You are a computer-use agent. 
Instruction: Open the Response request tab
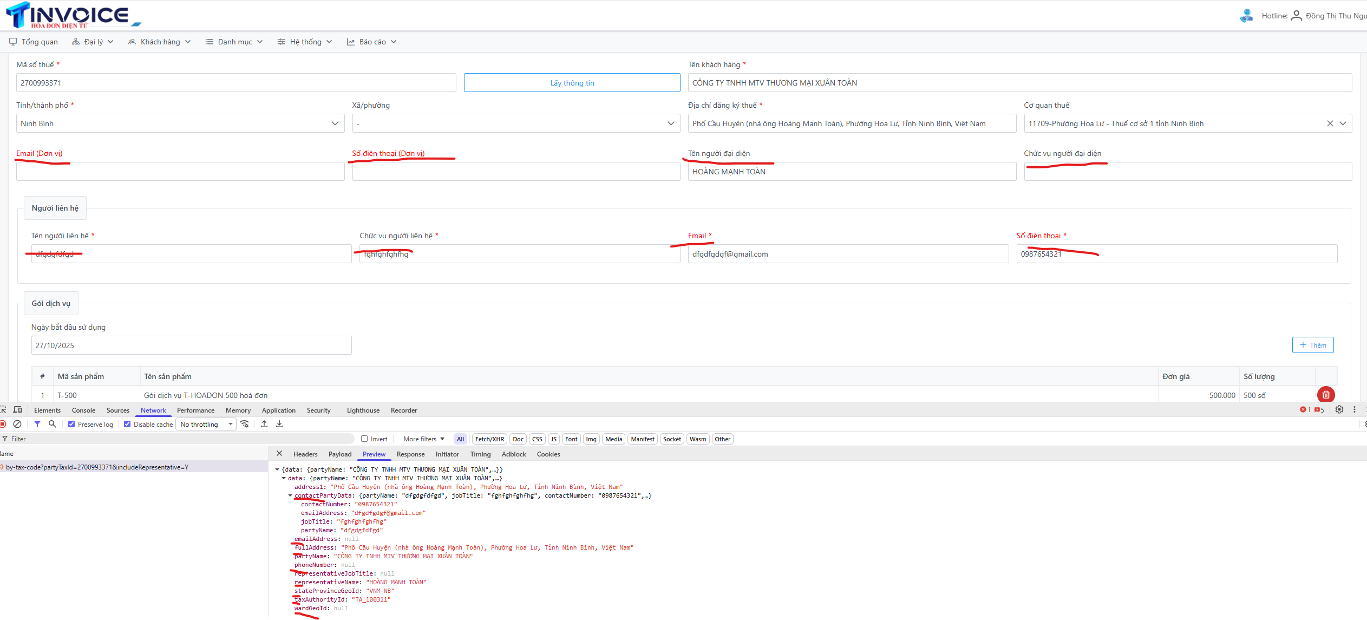click(x=410, y=454)
